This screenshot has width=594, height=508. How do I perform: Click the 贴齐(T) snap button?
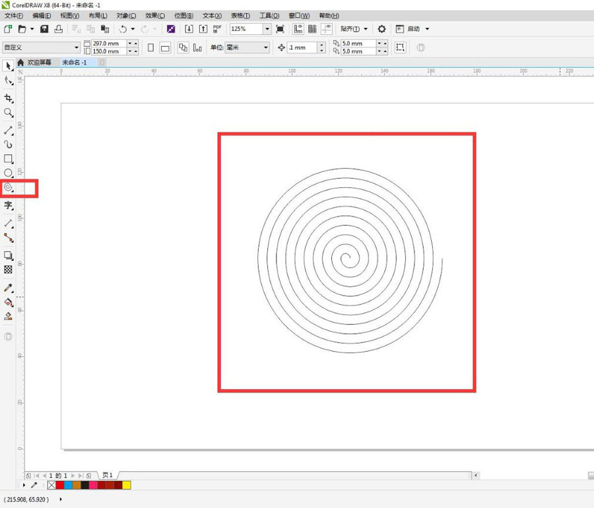pos(350,29)
